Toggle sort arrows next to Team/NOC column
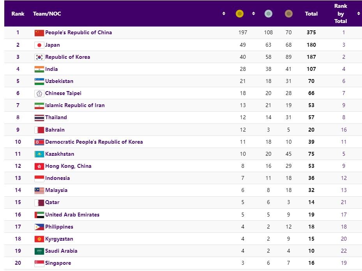 pyautogui.click(x=224, y=14)
